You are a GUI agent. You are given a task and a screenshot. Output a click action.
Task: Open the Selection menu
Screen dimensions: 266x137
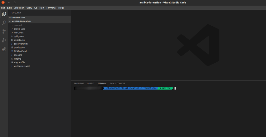(19, 8)
